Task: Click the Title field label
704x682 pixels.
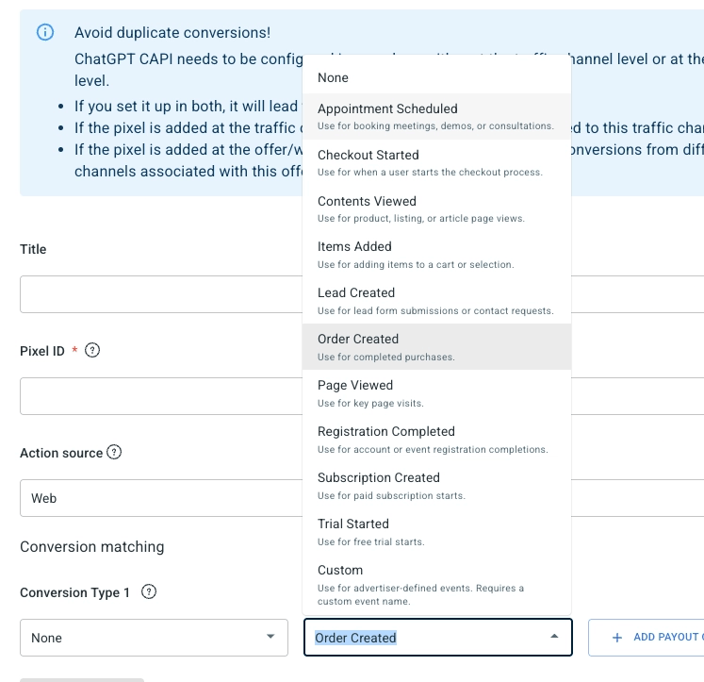Action: pos(33,249)
